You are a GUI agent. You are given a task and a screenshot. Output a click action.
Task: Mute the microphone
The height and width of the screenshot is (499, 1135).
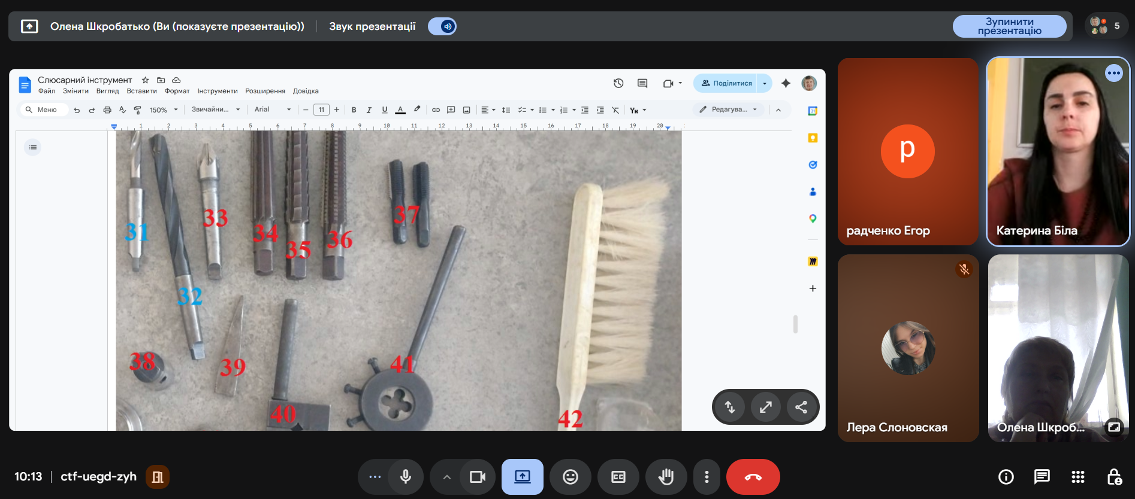(x=406, y=477)
